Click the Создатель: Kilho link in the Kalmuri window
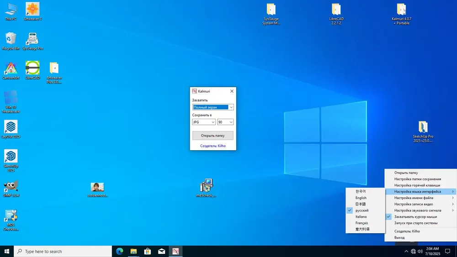This screenshot has height=257, width=457. [x=213, y=146]
